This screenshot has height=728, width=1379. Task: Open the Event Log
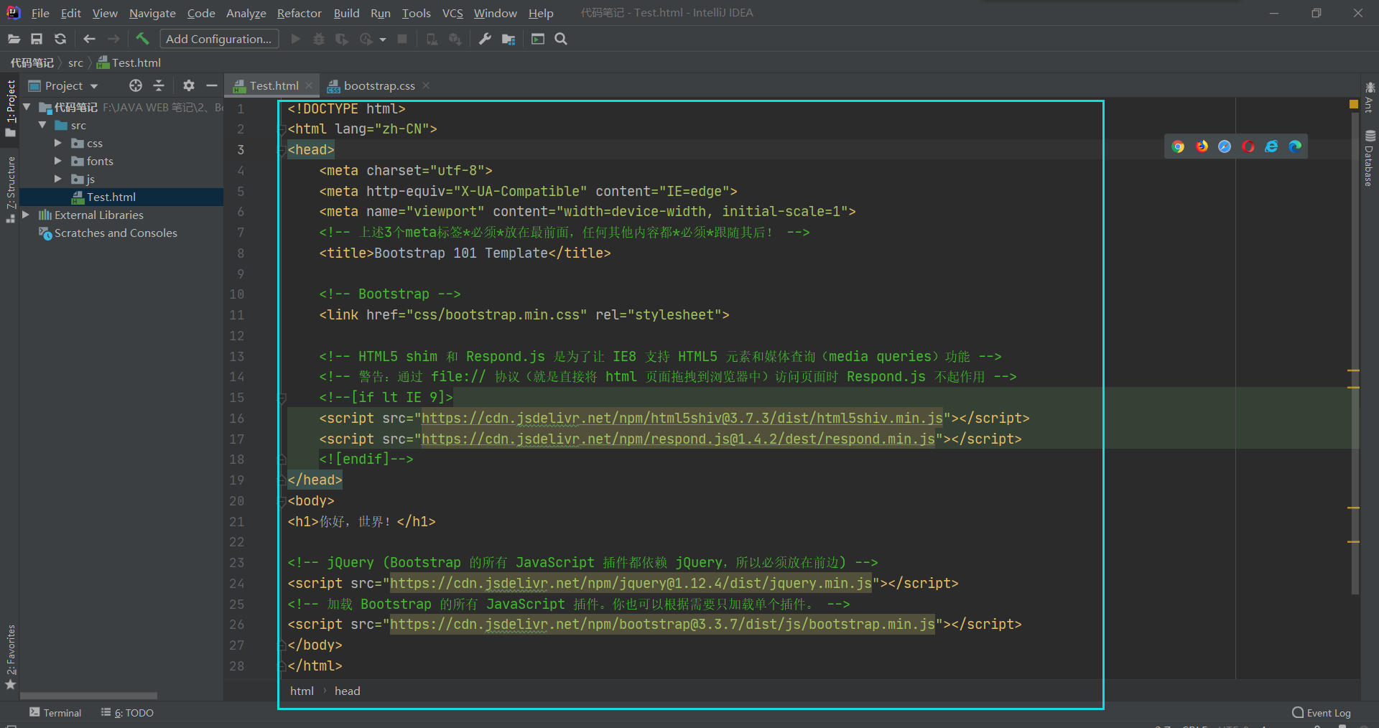pos(1322,712)
